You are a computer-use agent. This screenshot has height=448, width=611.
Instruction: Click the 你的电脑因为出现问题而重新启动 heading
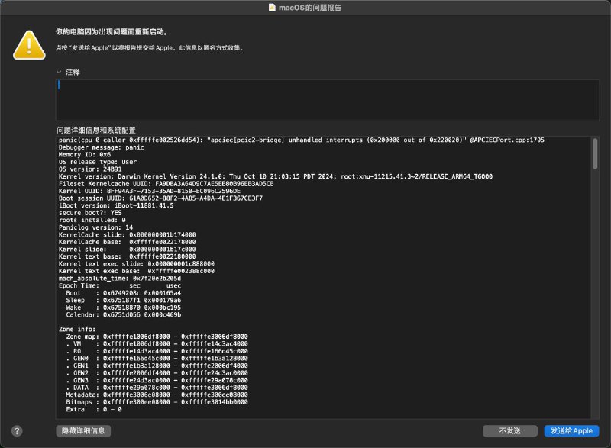tap(112, 32)
